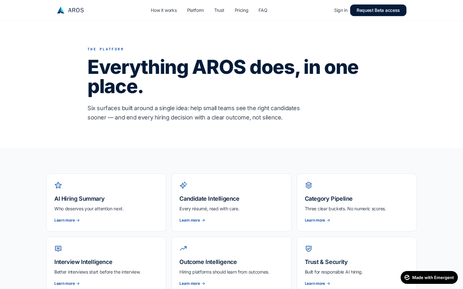
Task: Click Learn more under Outcome Intelligence
Action: tap(192, 284)
